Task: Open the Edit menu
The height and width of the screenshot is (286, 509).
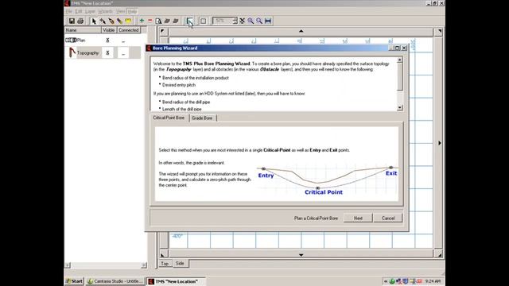Action: pos(79,11)
